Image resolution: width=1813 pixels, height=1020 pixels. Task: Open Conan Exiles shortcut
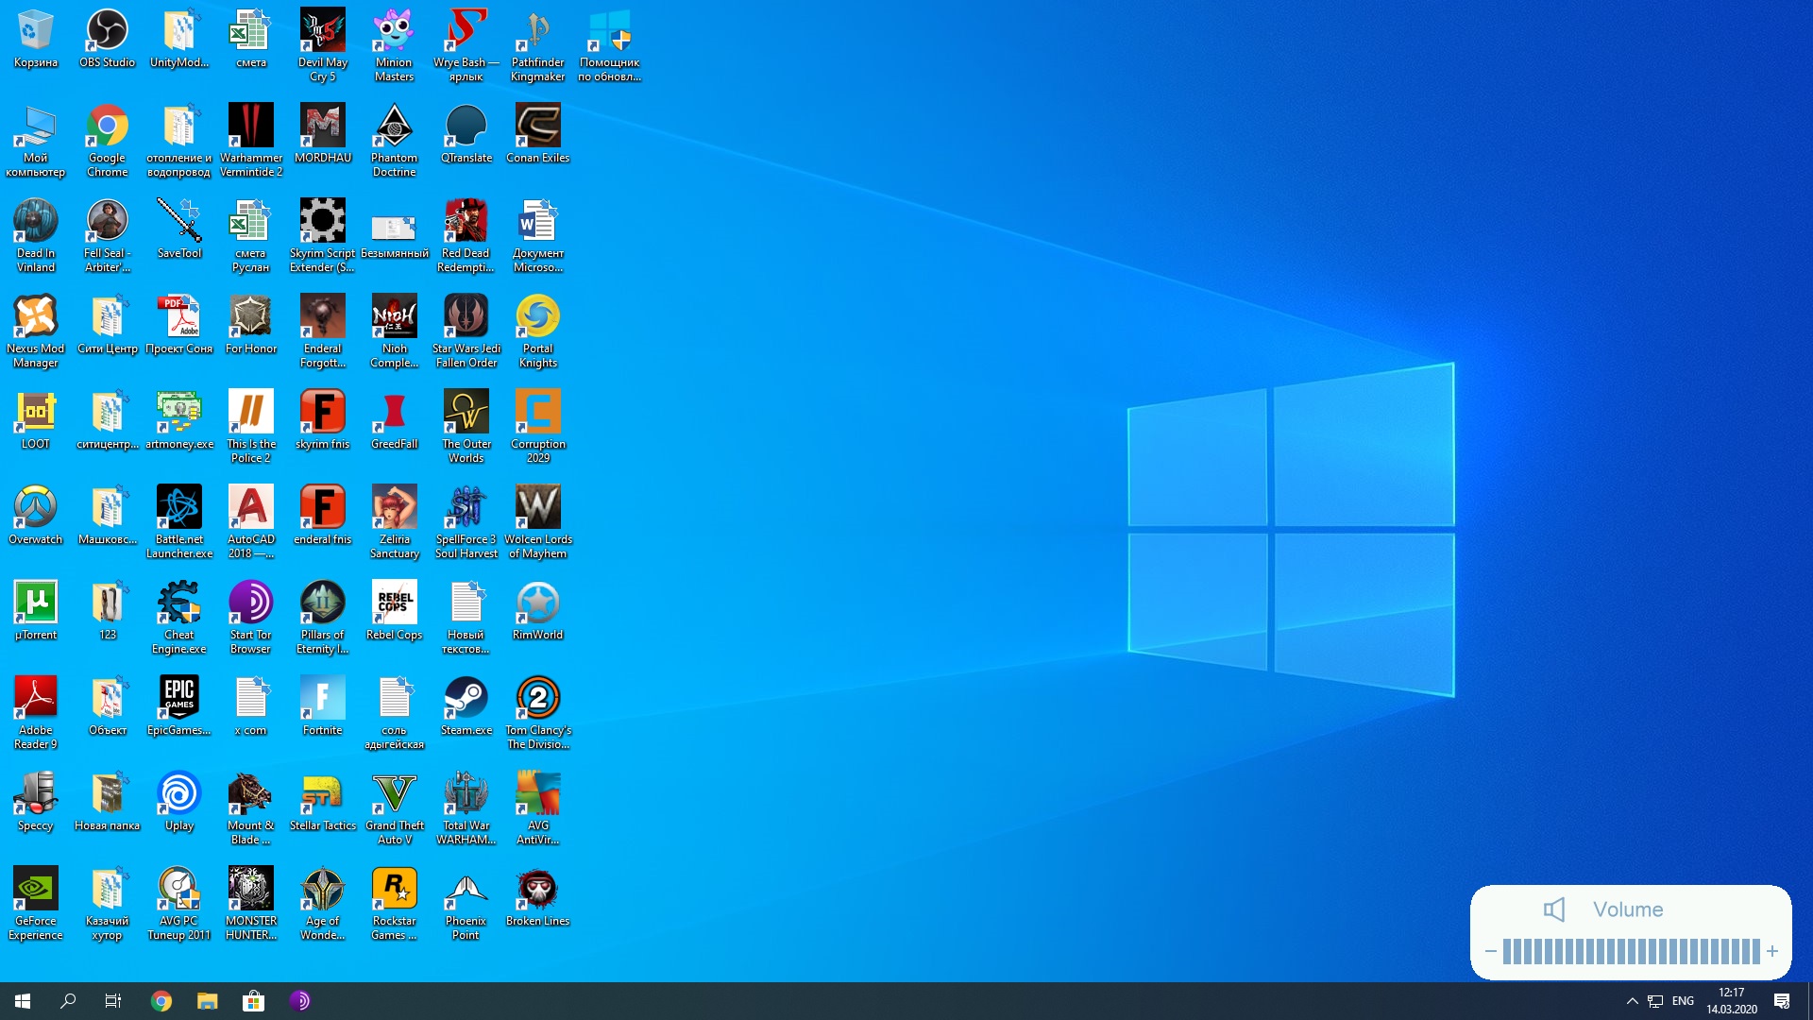pos(537,134)
